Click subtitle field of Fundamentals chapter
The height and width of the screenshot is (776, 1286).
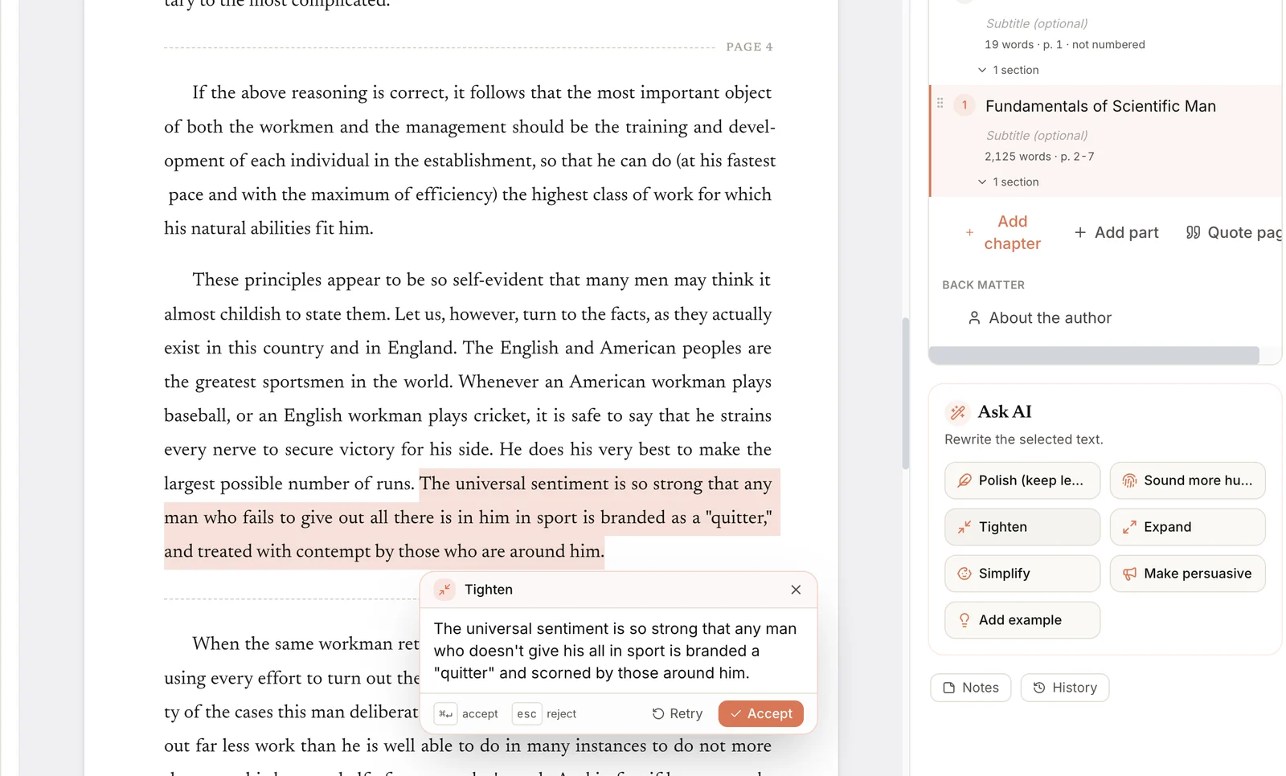pos(1037,136)
